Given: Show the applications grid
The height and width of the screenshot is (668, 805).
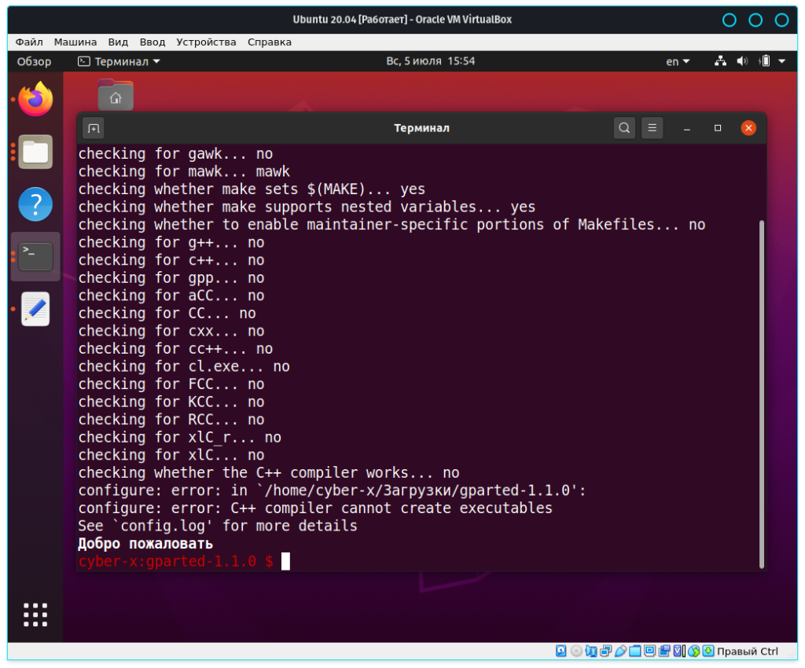Looking at the screenshot, I should 35,615.
